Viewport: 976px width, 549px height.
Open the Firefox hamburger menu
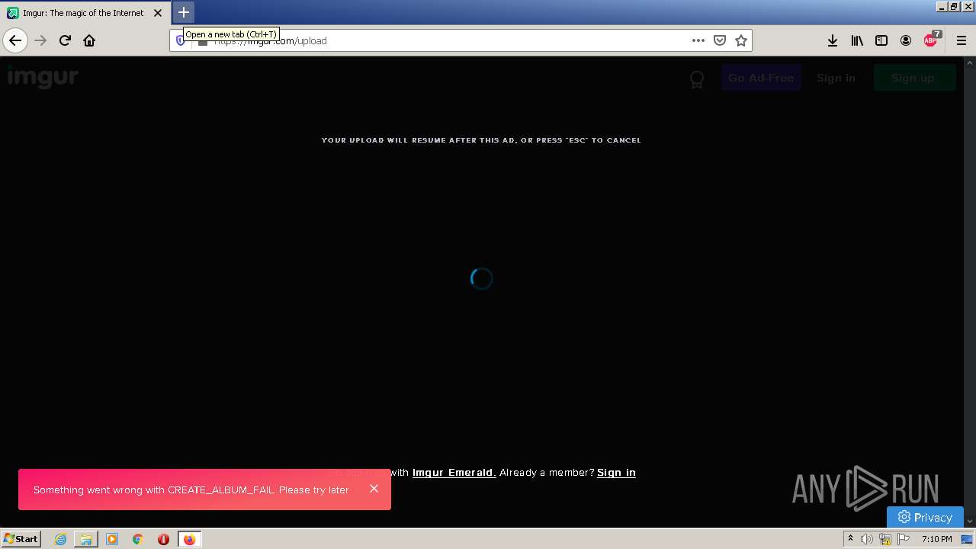coord(962,40)
